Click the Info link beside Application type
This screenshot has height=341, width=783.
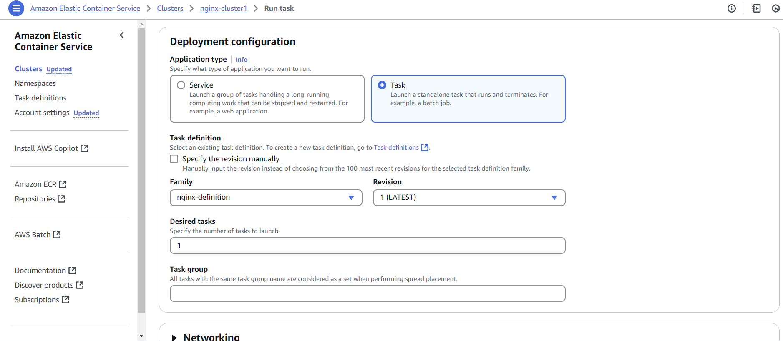[241, 60]
